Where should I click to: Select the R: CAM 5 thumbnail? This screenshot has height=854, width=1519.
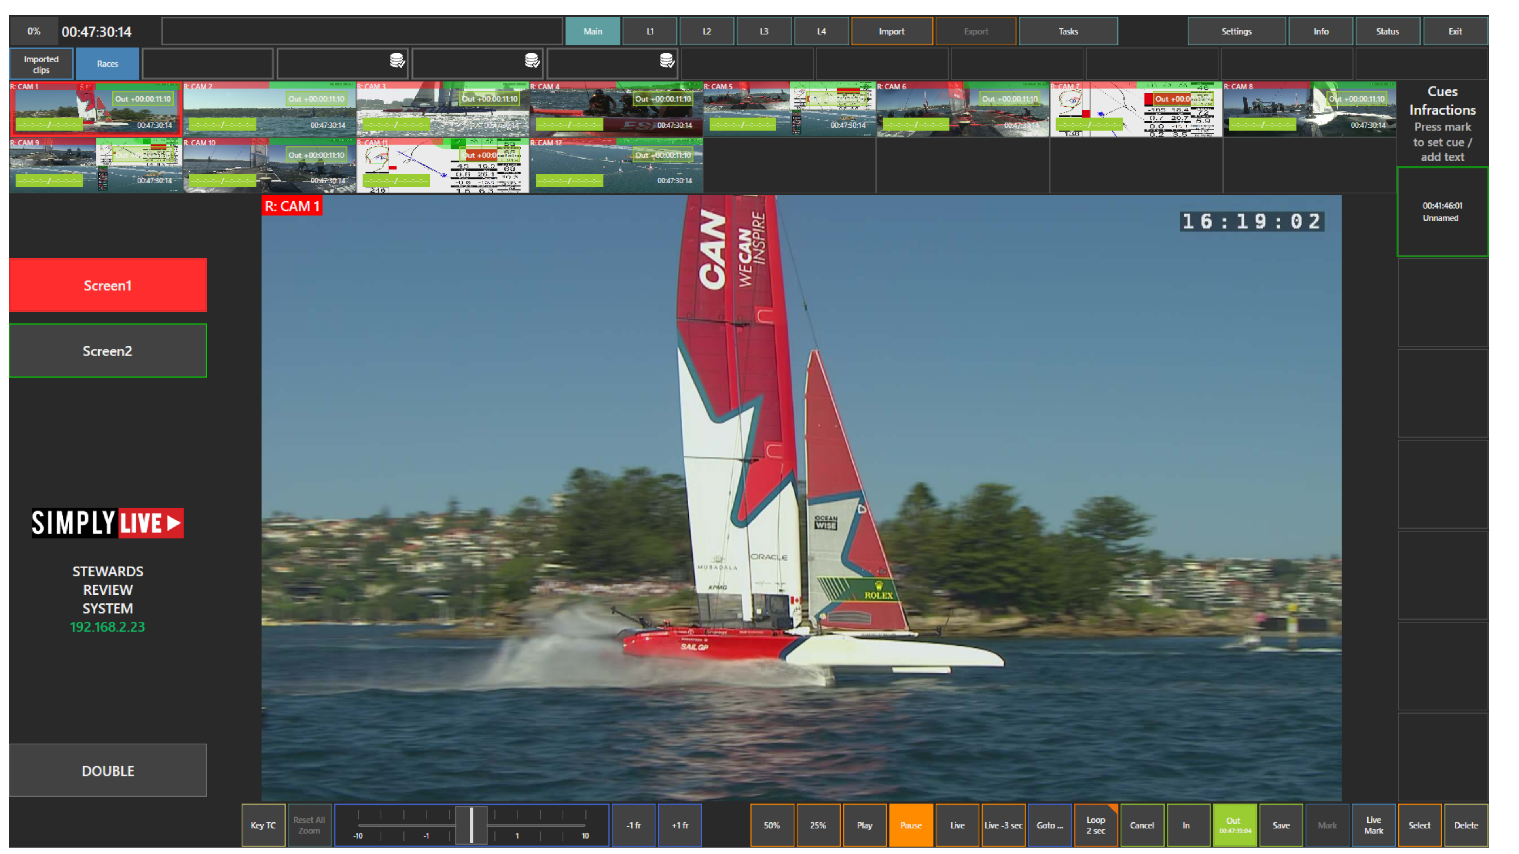(x=789, y=109)
